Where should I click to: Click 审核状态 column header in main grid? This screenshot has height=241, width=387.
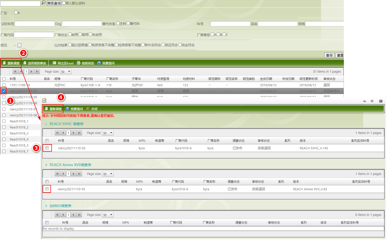tap(329, 79)
